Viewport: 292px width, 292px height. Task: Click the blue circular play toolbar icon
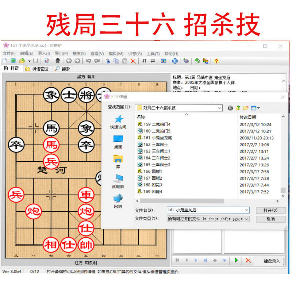coord(175,61)
